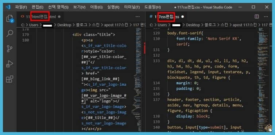Click the fieldset, legend, input line

[209, 72]
